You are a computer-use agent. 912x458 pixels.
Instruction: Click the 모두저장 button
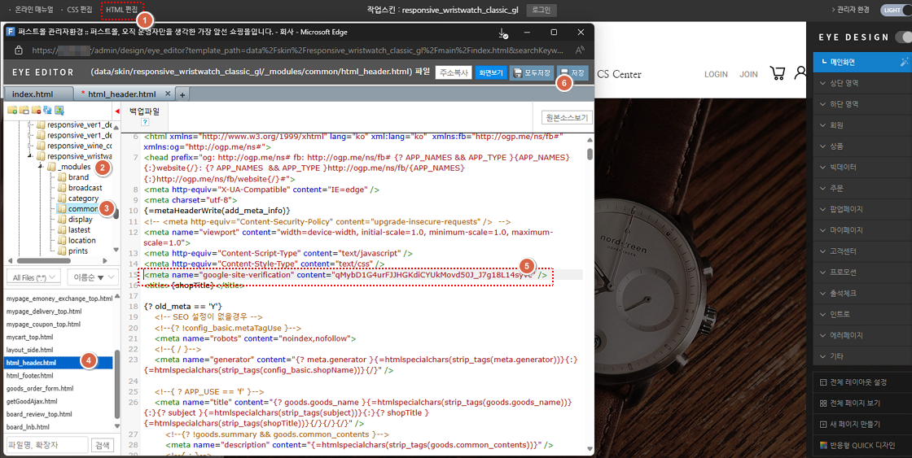532,72
